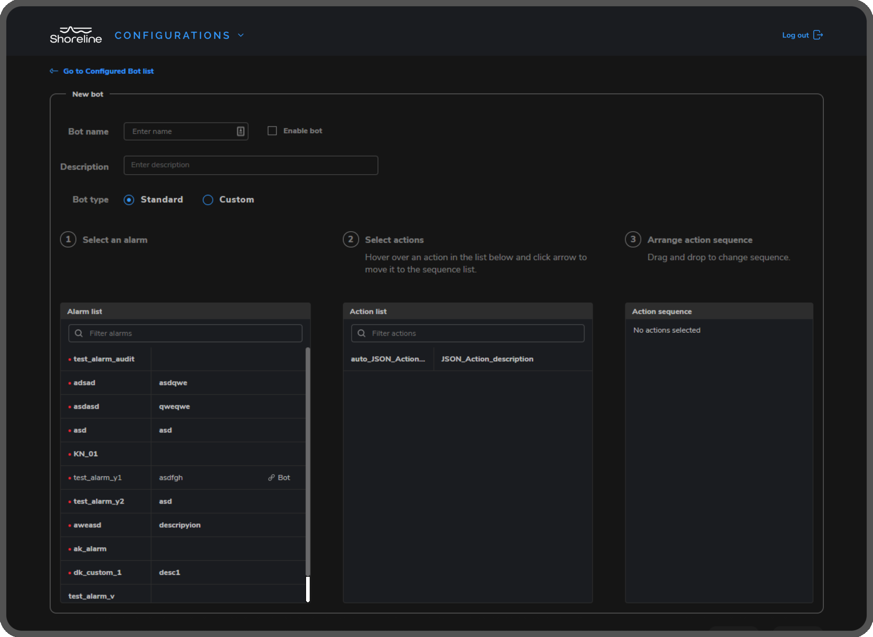The image size is (873, 637).
Task: Enable the bot checkbox
Action: coord(272,131)
